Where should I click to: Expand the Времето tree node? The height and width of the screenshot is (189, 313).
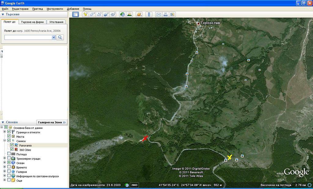[5, 167]
